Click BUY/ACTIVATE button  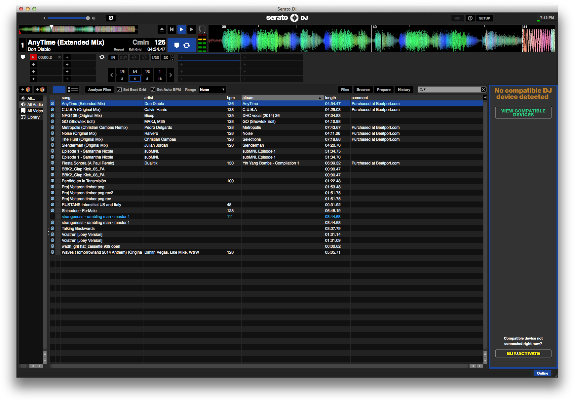click(523, 353)
